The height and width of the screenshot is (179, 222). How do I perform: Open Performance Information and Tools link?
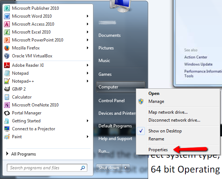pyautogui.click(x=203, y=74)
